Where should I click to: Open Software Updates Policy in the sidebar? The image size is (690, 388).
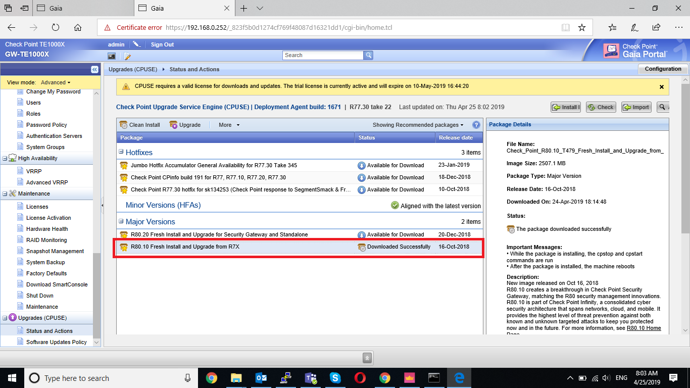(x=57, y=342)
